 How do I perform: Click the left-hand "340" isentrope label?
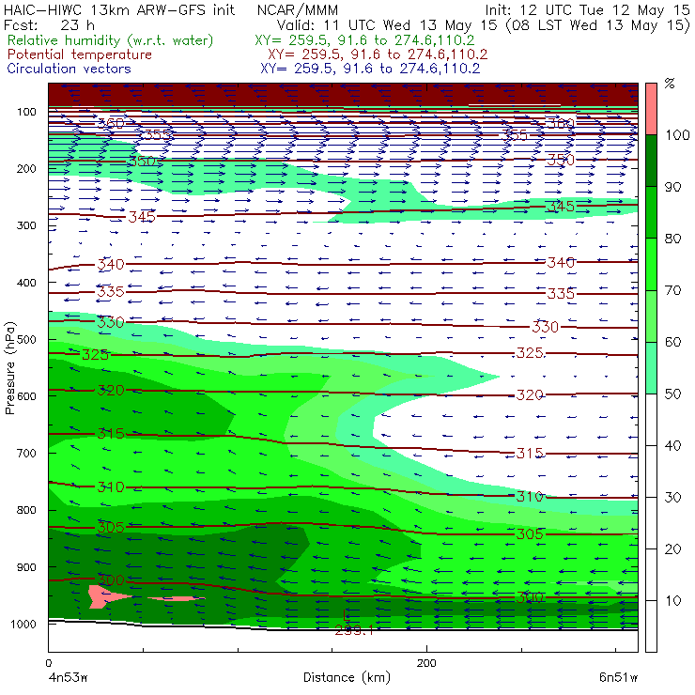(111, 264)
